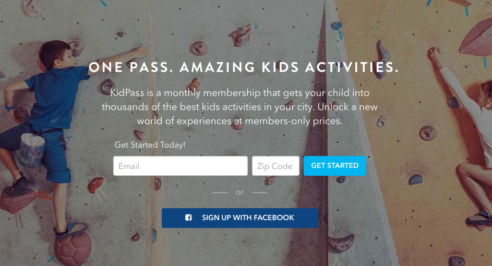Image resolution: width=492 pixels, height=266 pixels.
Task: Click the line left of "or"
Action: point(220,192)
